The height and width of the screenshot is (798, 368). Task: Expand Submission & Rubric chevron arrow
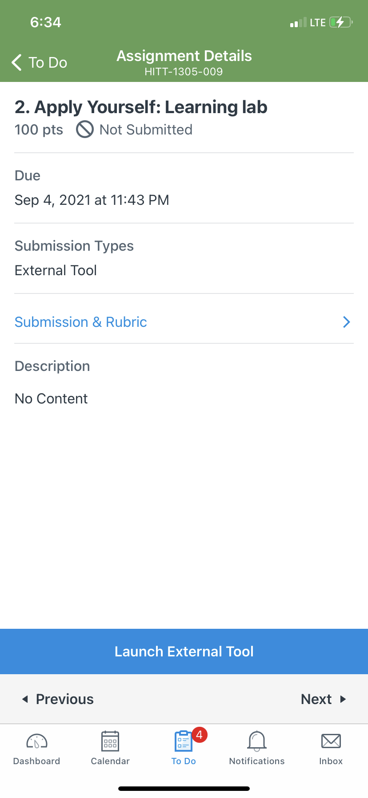click(x=347, y=322)
